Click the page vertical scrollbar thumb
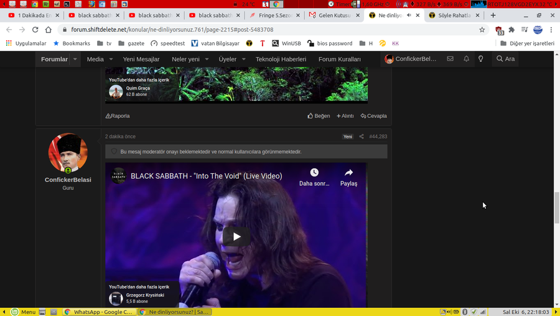This screenshot has width=560, height=316. point(556,208)
